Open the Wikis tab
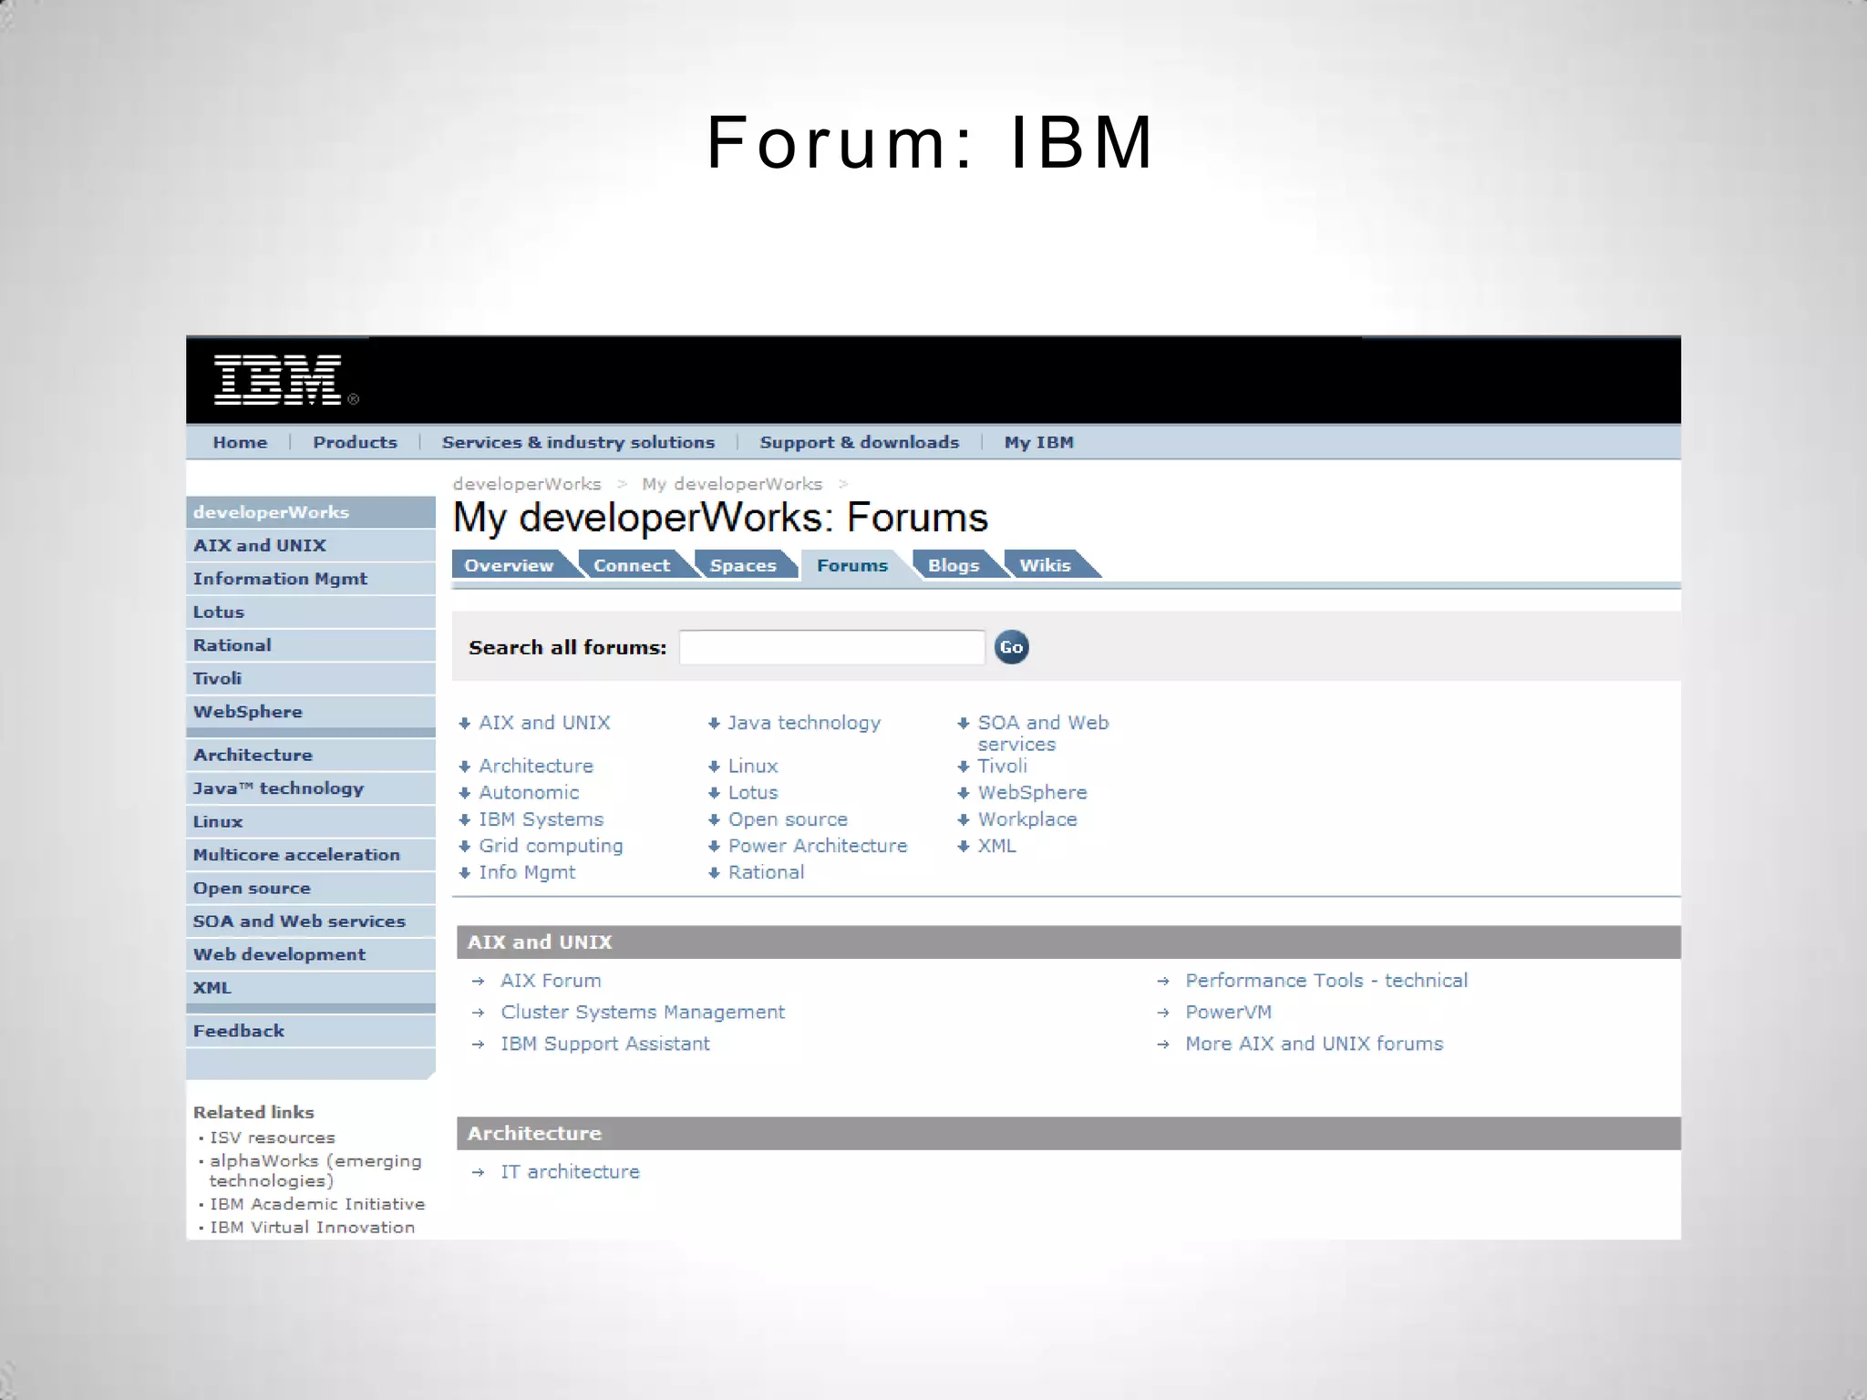Viewport: 1867px width, 1400px height. (x=1045, y=565)
